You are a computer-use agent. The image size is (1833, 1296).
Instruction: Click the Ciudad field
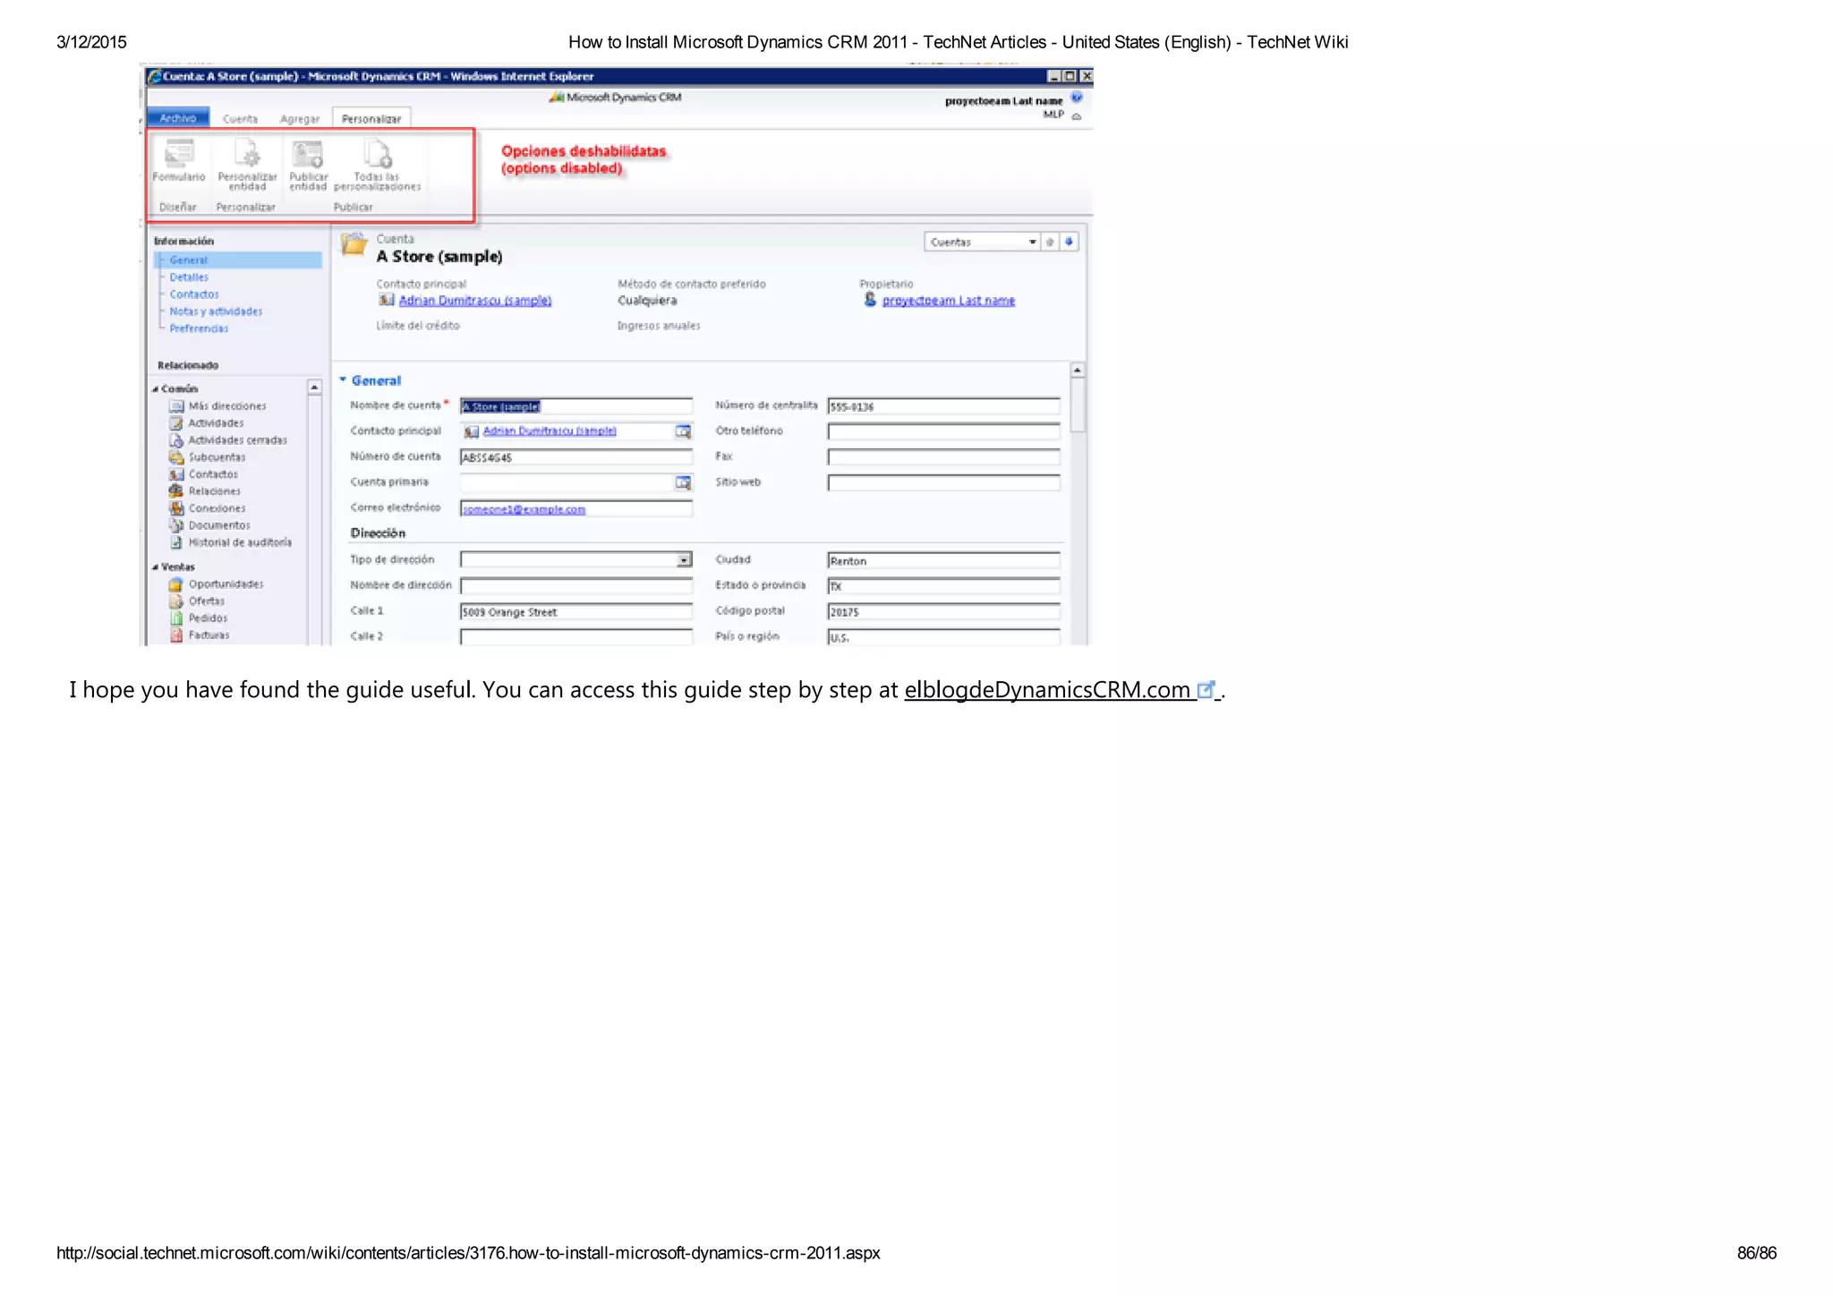tap(944, 561)
